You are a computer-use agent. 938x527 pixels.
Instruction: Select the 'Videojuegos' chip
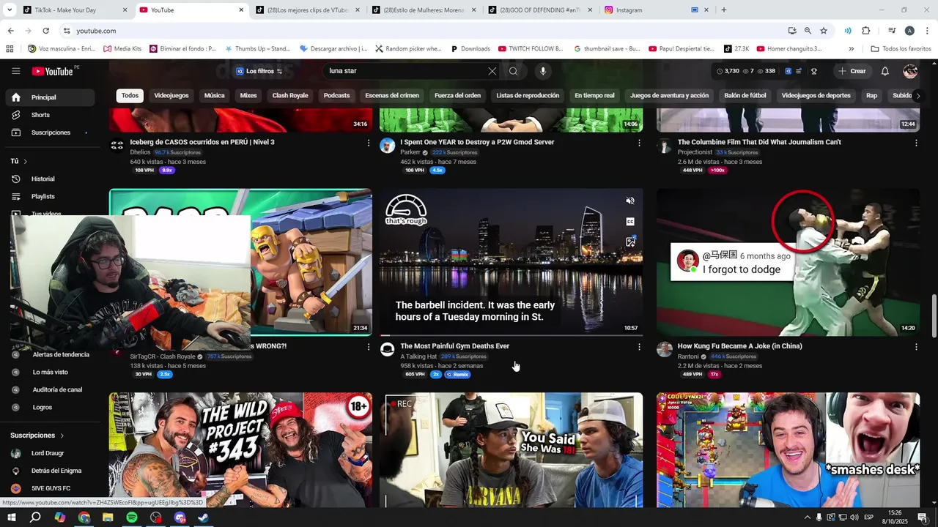point(171,96)
